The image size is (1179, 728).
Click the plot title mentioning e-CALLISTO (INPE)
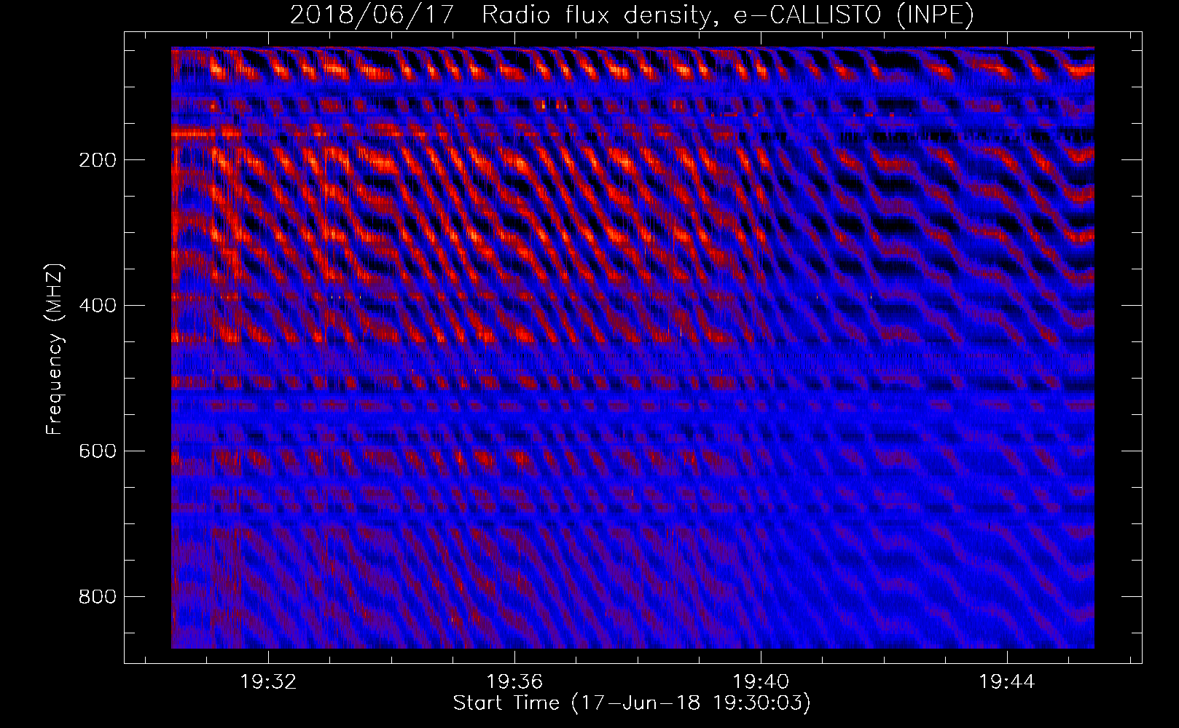[632, 15]
